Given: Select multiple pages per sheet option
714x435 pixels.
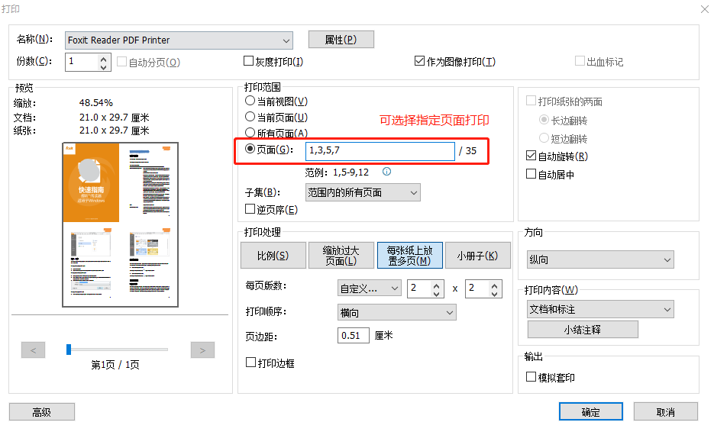Looking at the screenshot, I should tap(410, 256).
